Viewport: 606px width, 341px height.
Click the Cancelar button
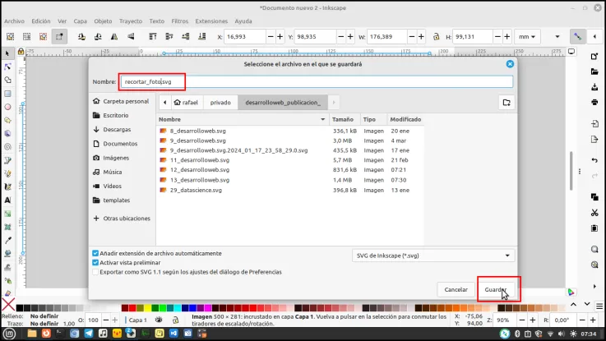[x=456, y=289]
